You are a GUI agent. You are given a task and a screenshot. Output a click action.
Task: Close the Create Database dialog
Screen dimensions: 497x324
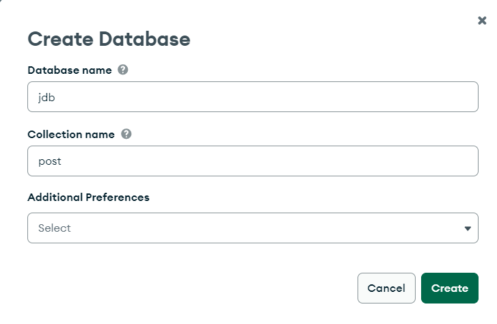click(482, 21)
